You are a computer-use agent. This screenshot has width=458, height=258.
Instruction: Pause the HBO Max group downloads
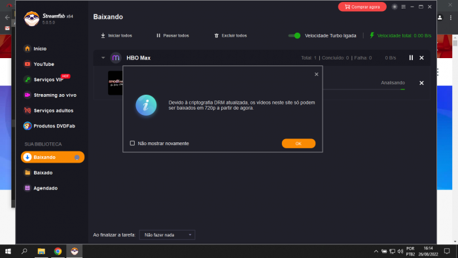point(411,57)
